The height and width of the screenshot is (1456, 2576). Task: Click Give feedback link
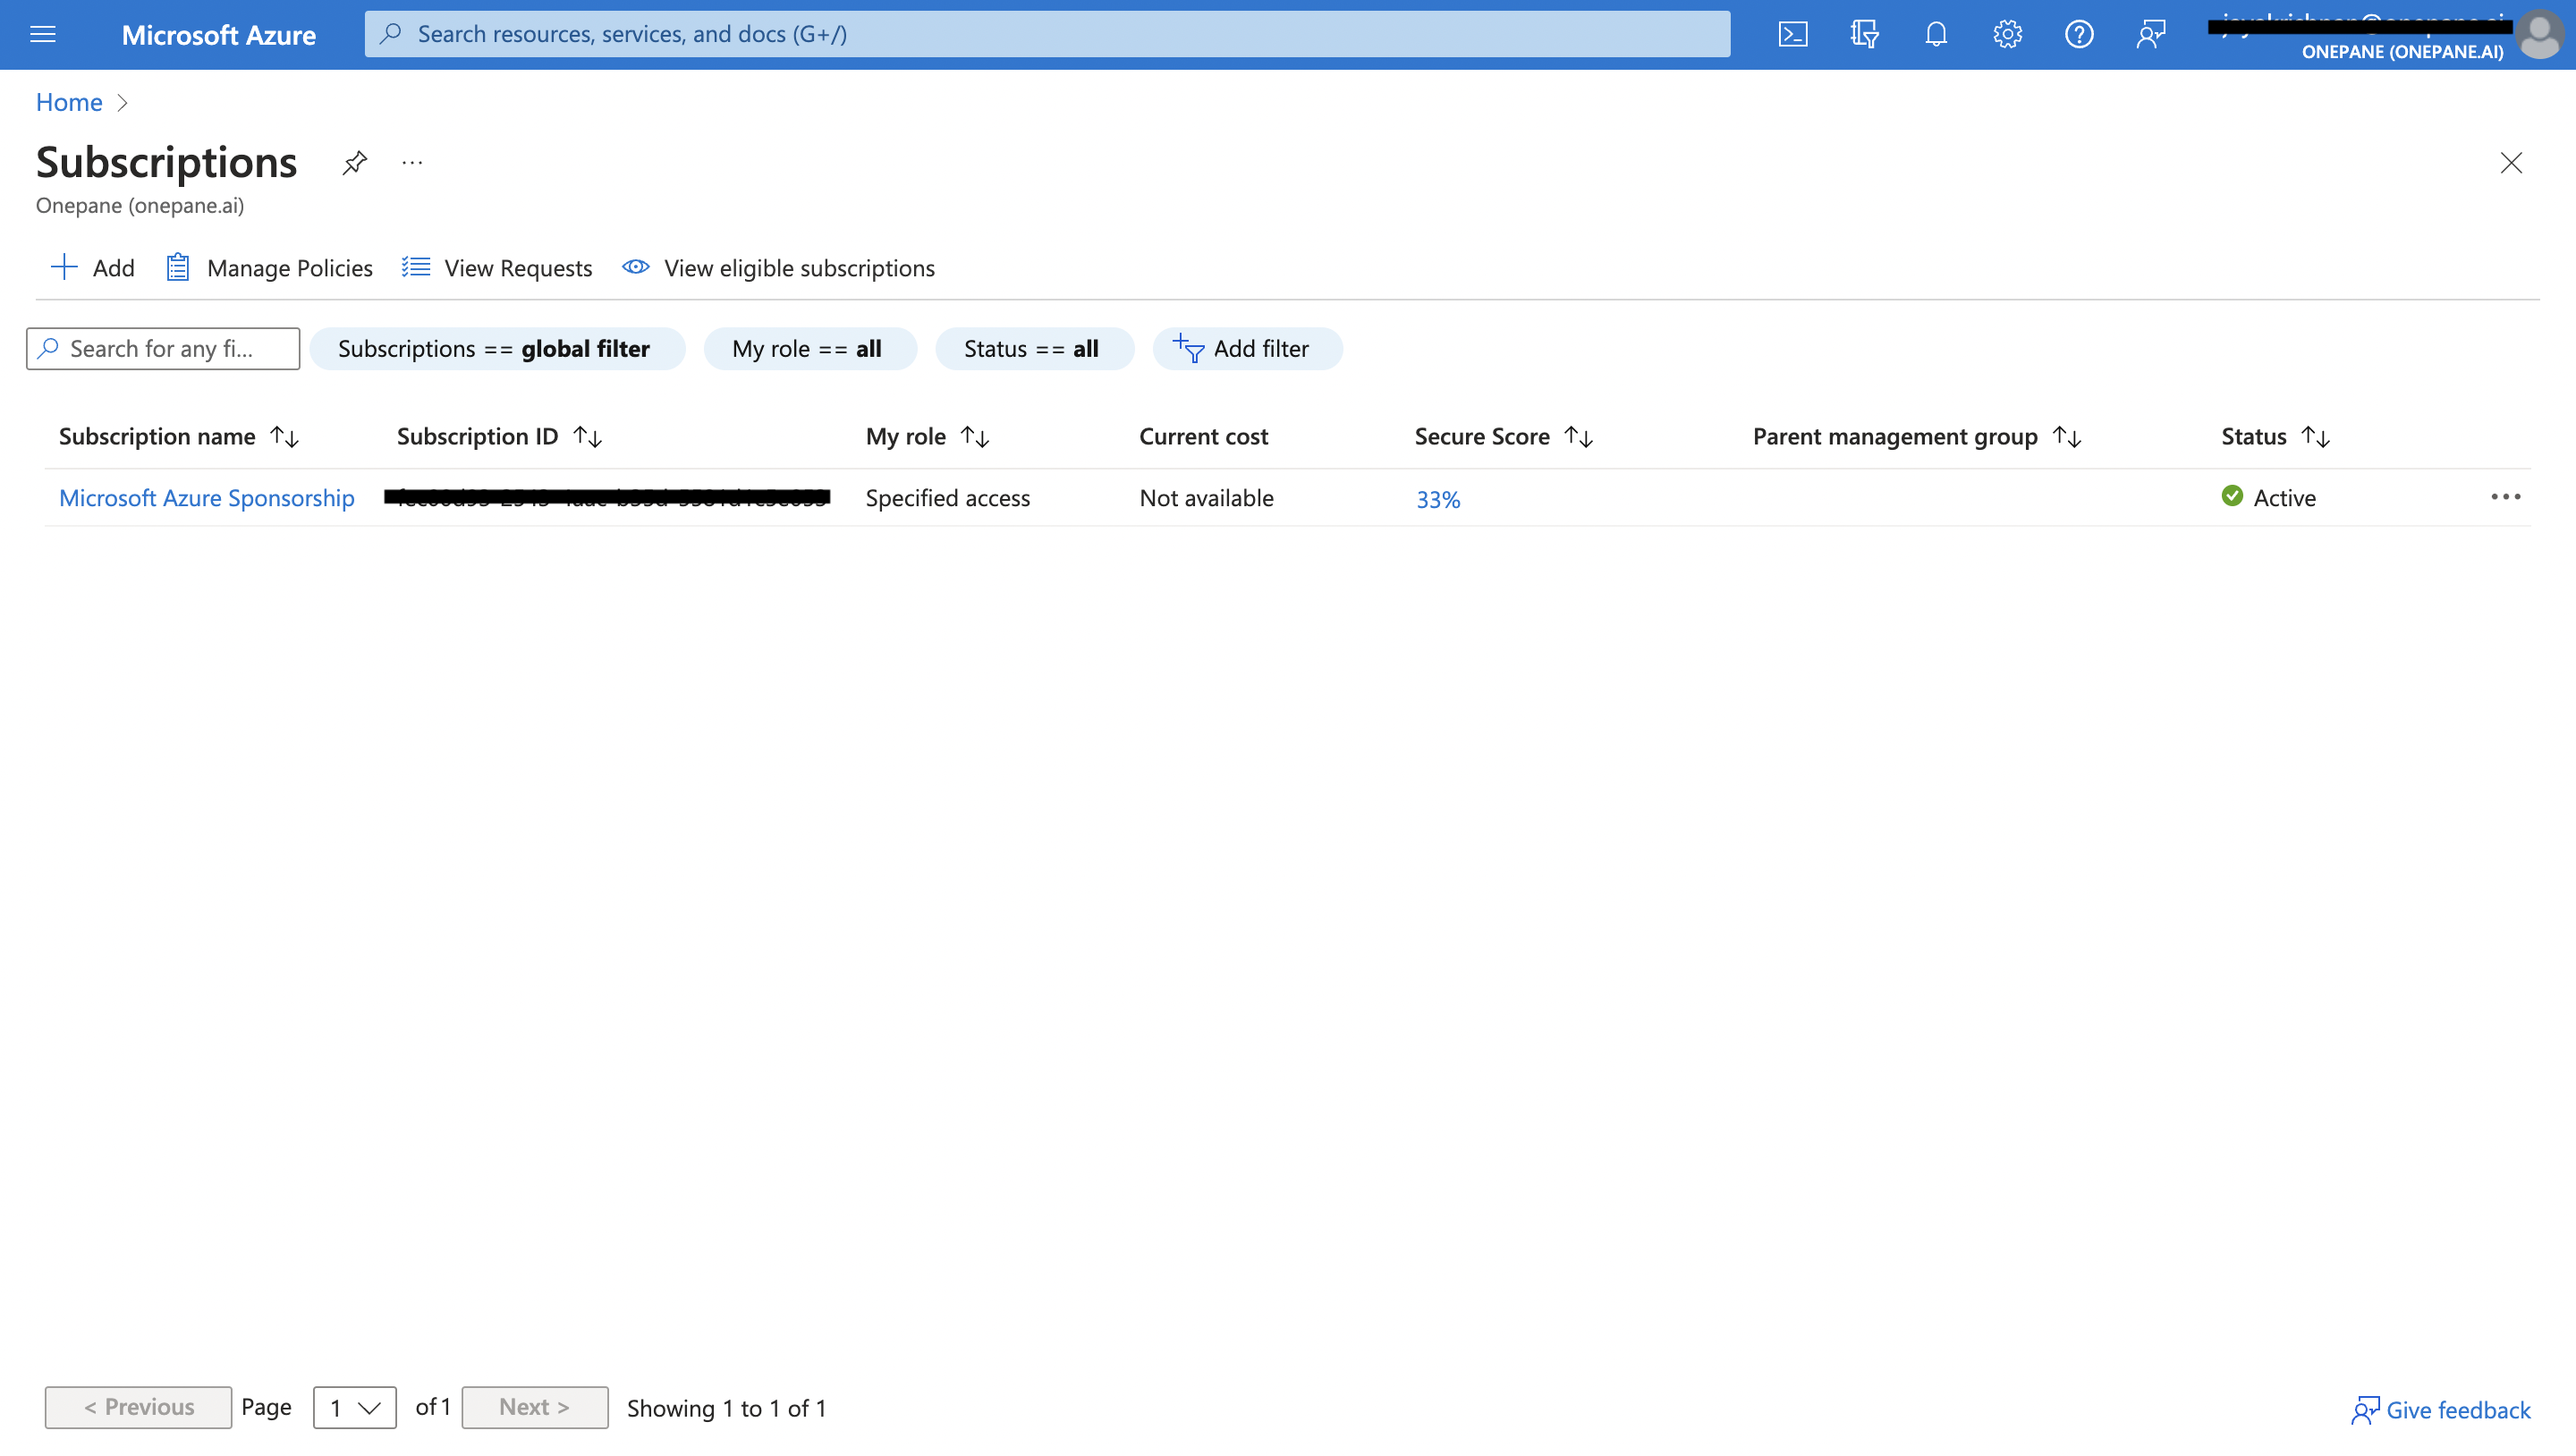[x=2440, y=1409]
